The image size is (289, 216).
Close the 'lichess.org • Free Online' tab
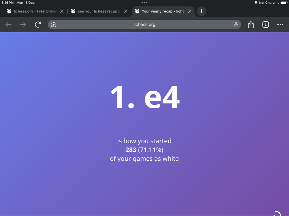[x=62, y=11]
